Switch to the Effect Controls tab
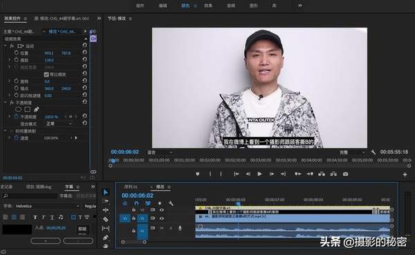The height and width of the screenshot is (255, 415). click(12, 19)
